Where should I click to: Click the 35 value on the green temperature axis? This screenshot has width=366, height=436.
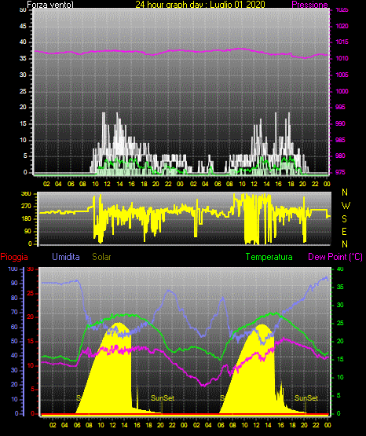pyautogui.click(x=340, y=287)
